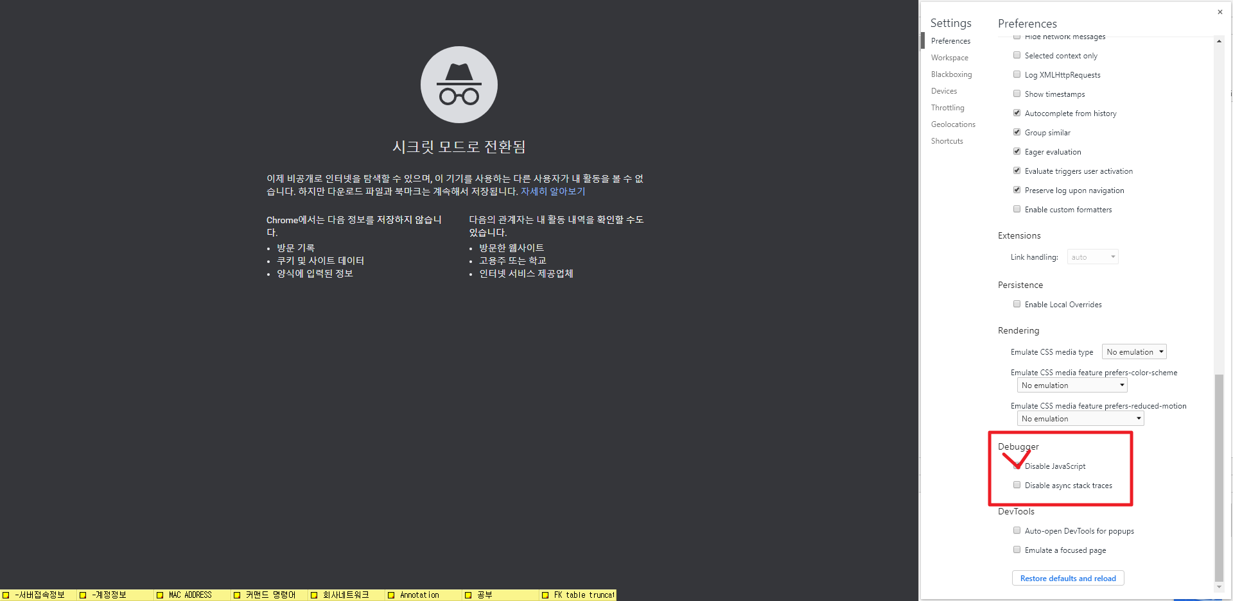Click the 인터넷 서비스 제공업체 item
The width and height of the screenshot is (1233, 601).
526,273
